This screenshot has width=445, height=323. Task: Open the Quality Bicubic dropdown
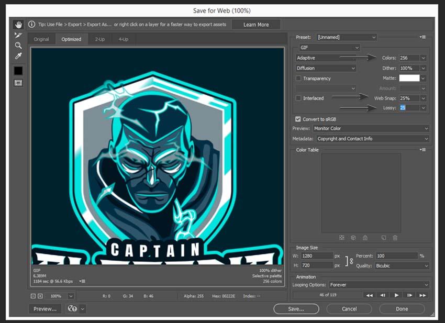426,265
